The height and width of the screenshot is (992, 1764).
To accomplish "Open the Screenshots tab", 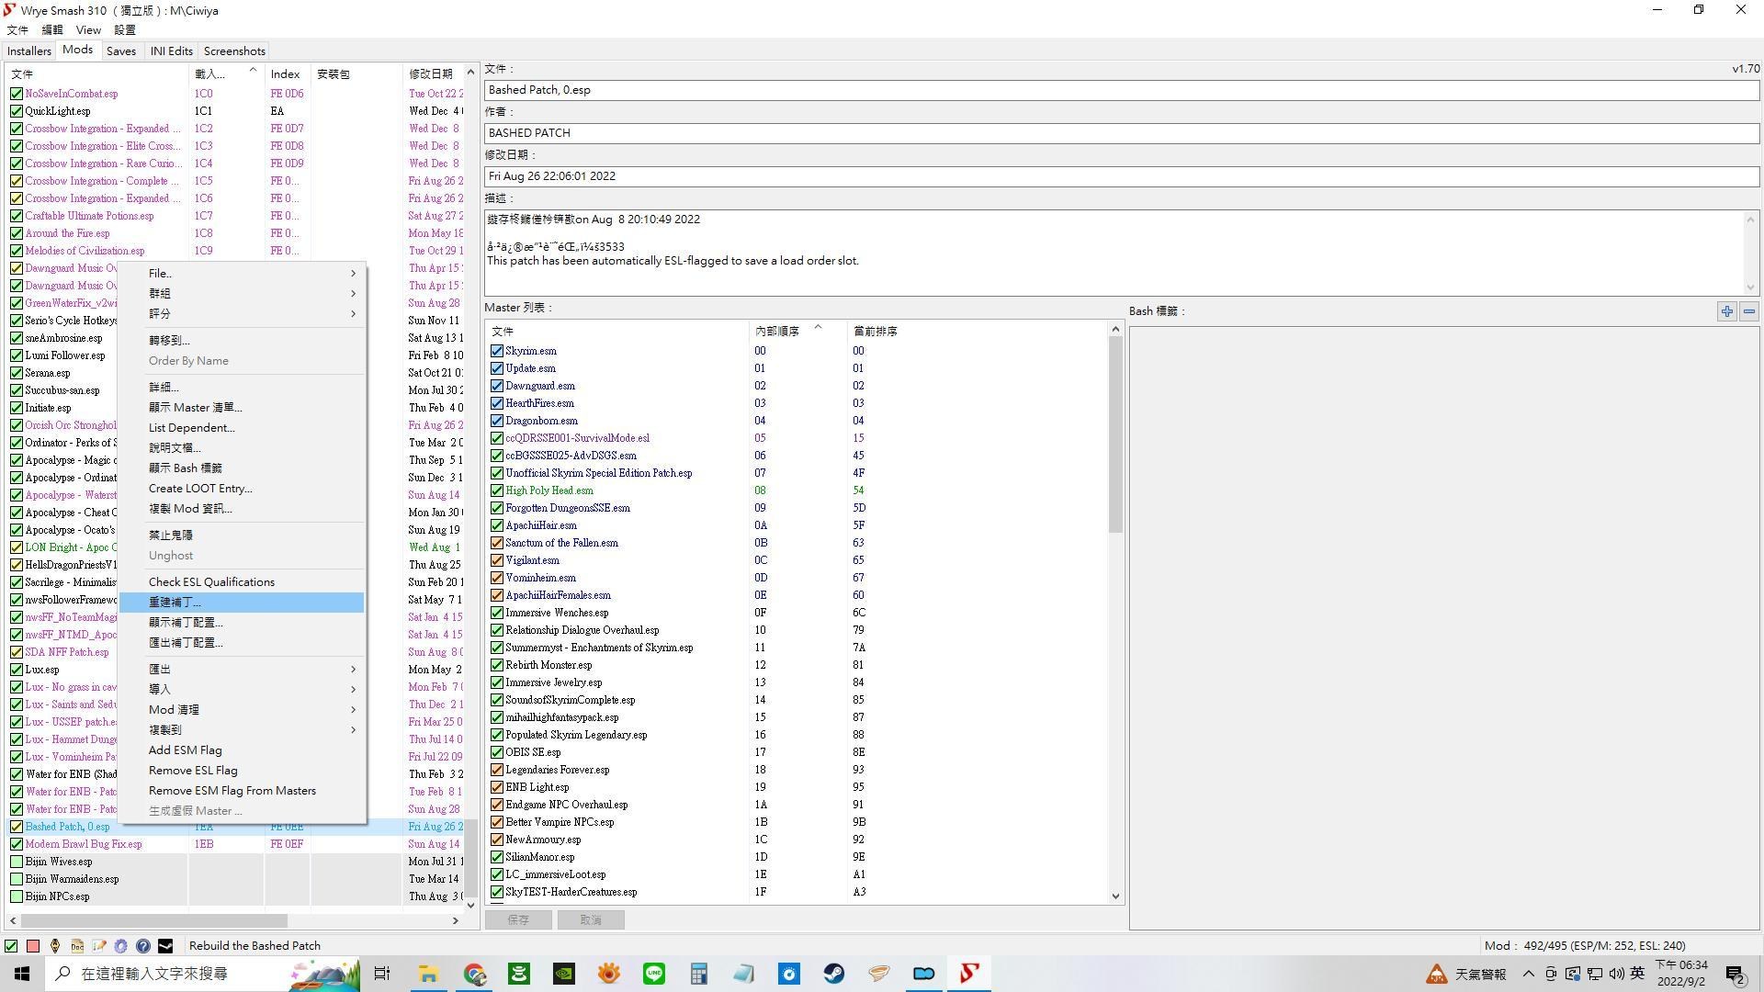I will pyautogui.click(x=234, y=51).
